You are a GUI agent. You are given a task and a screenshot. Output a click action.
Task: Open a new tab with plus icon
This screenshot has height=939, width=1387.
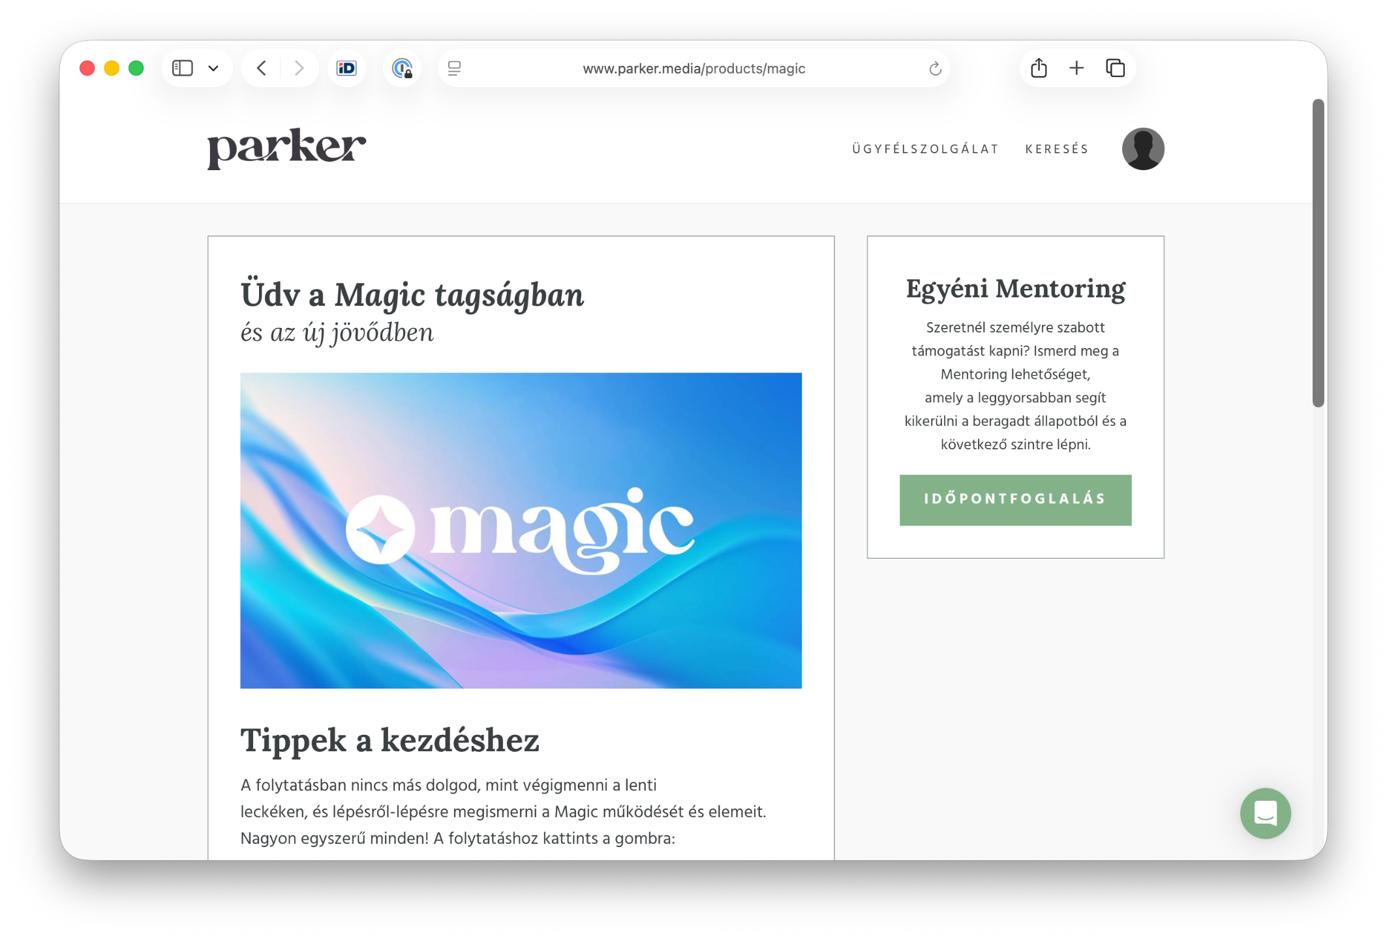(1076, 68)
